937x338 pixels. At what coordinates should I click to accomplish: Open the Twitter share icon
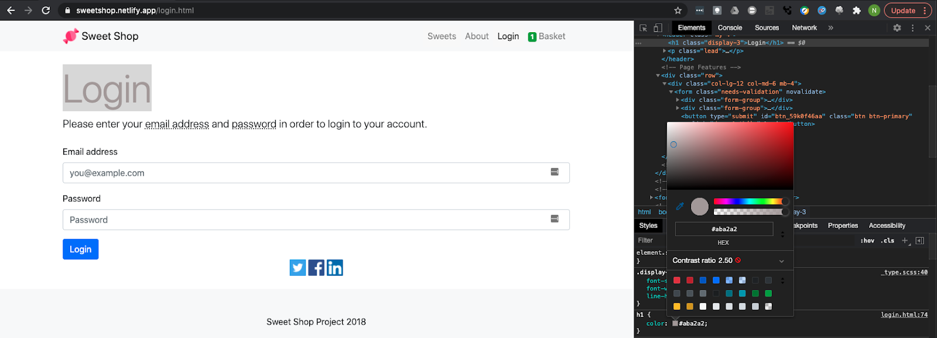coord(297,268)
